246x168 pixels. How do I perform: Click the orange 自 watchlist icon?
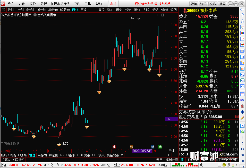pyautogui.click(x=242, y=68)
